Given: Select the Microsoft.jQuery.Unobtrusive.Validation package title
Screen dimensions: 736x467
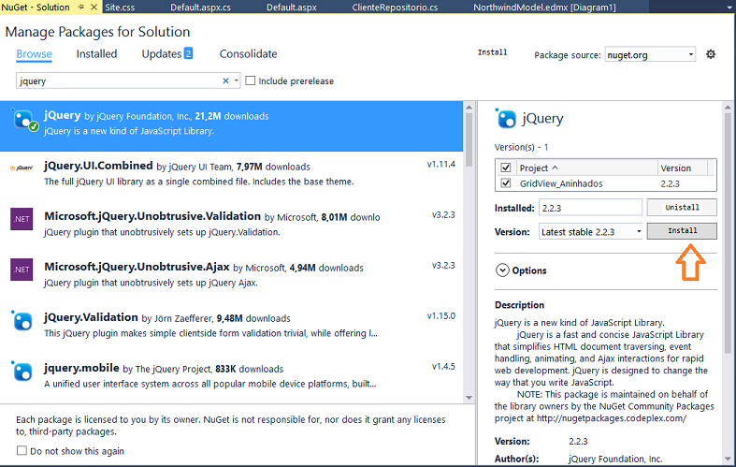Looking at the screenshot, I should [x=152, y=216].
